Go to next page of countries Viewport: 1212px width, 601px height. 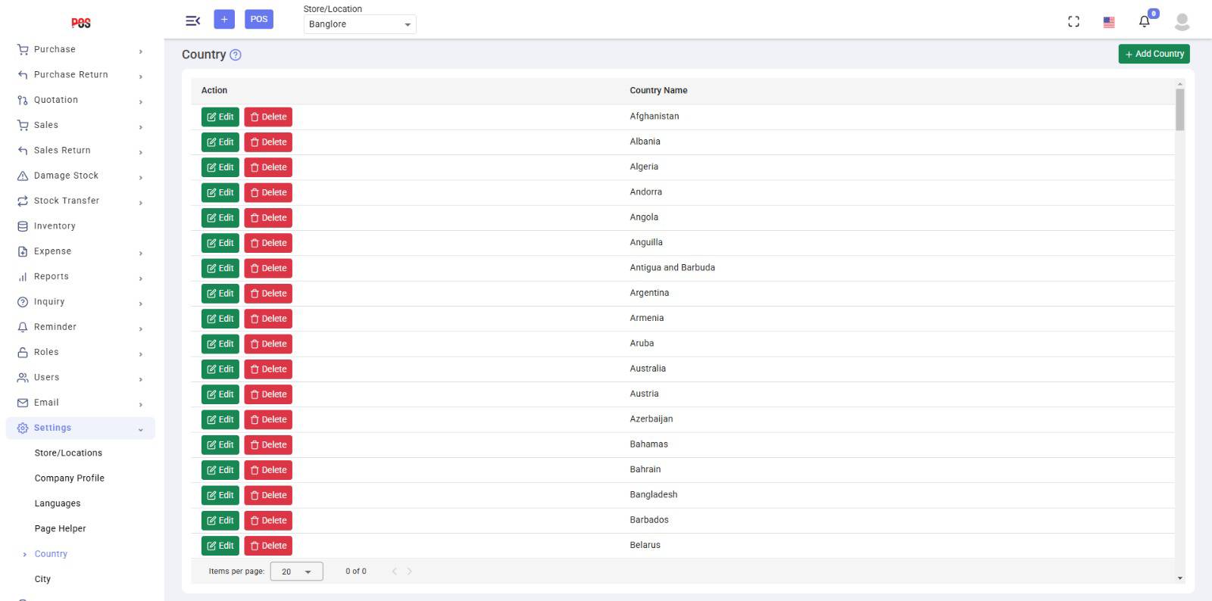pos(410,571)
